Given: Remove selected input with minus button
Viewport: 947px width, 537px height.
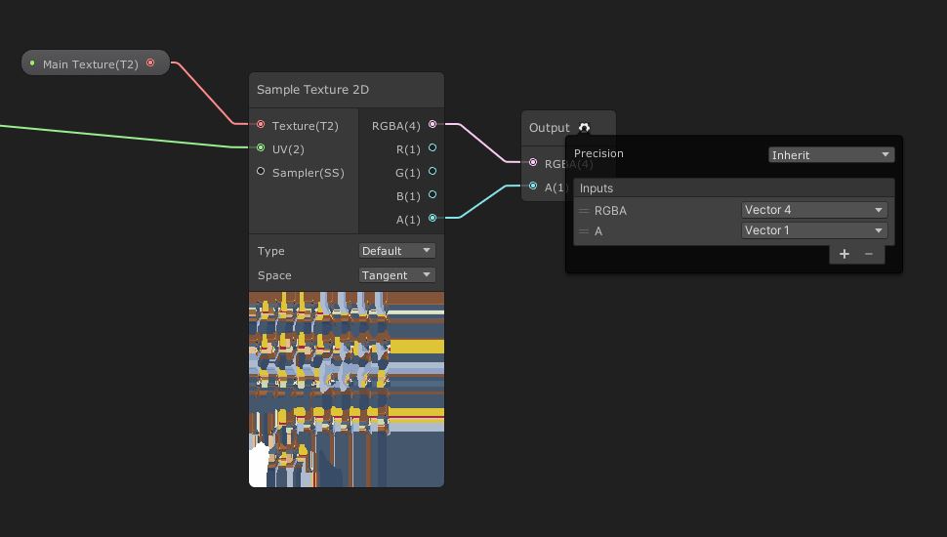Looking at the screenshot, I should 869,254.
